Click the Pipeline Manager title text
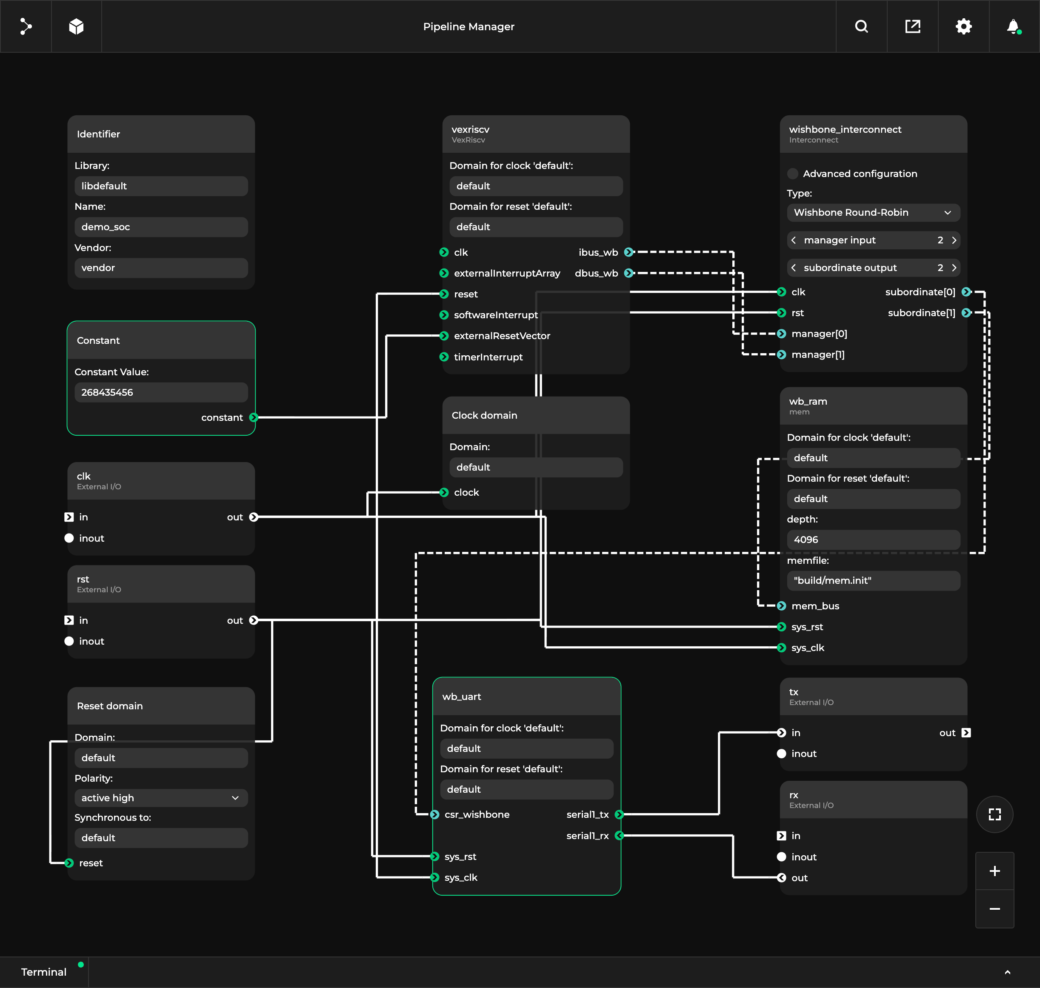The width and height of the screenshot is (1040, 988). [x=469, y=26]
